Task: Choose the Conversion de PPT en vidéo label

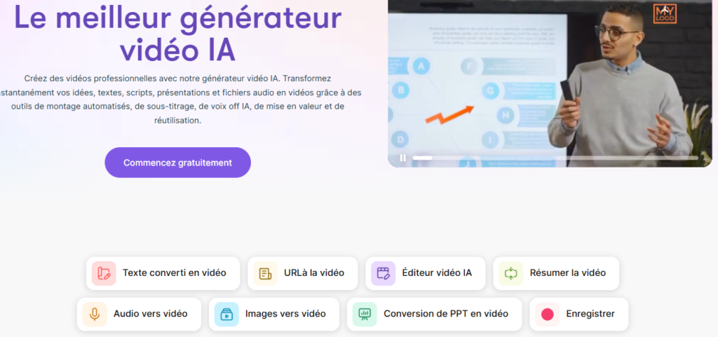Action: click(445, 314)
